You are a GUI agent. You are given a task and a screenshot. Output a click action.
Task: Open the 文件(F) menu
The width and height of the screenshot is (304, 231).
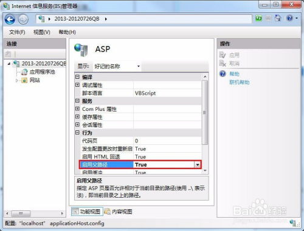[17, 32]
